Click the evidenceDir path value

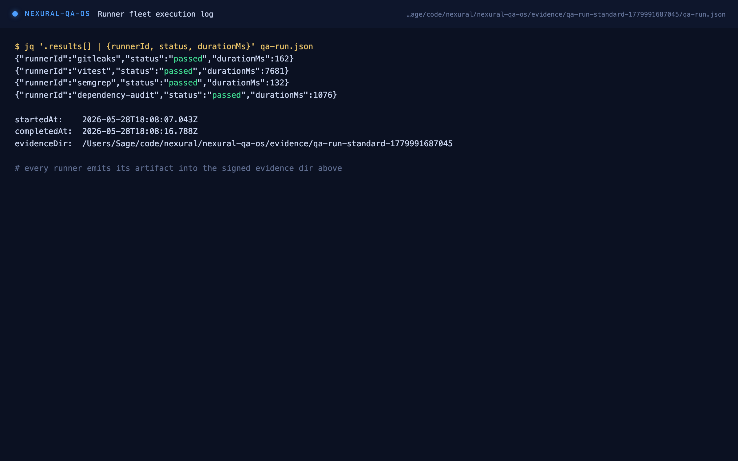[267, 144]
